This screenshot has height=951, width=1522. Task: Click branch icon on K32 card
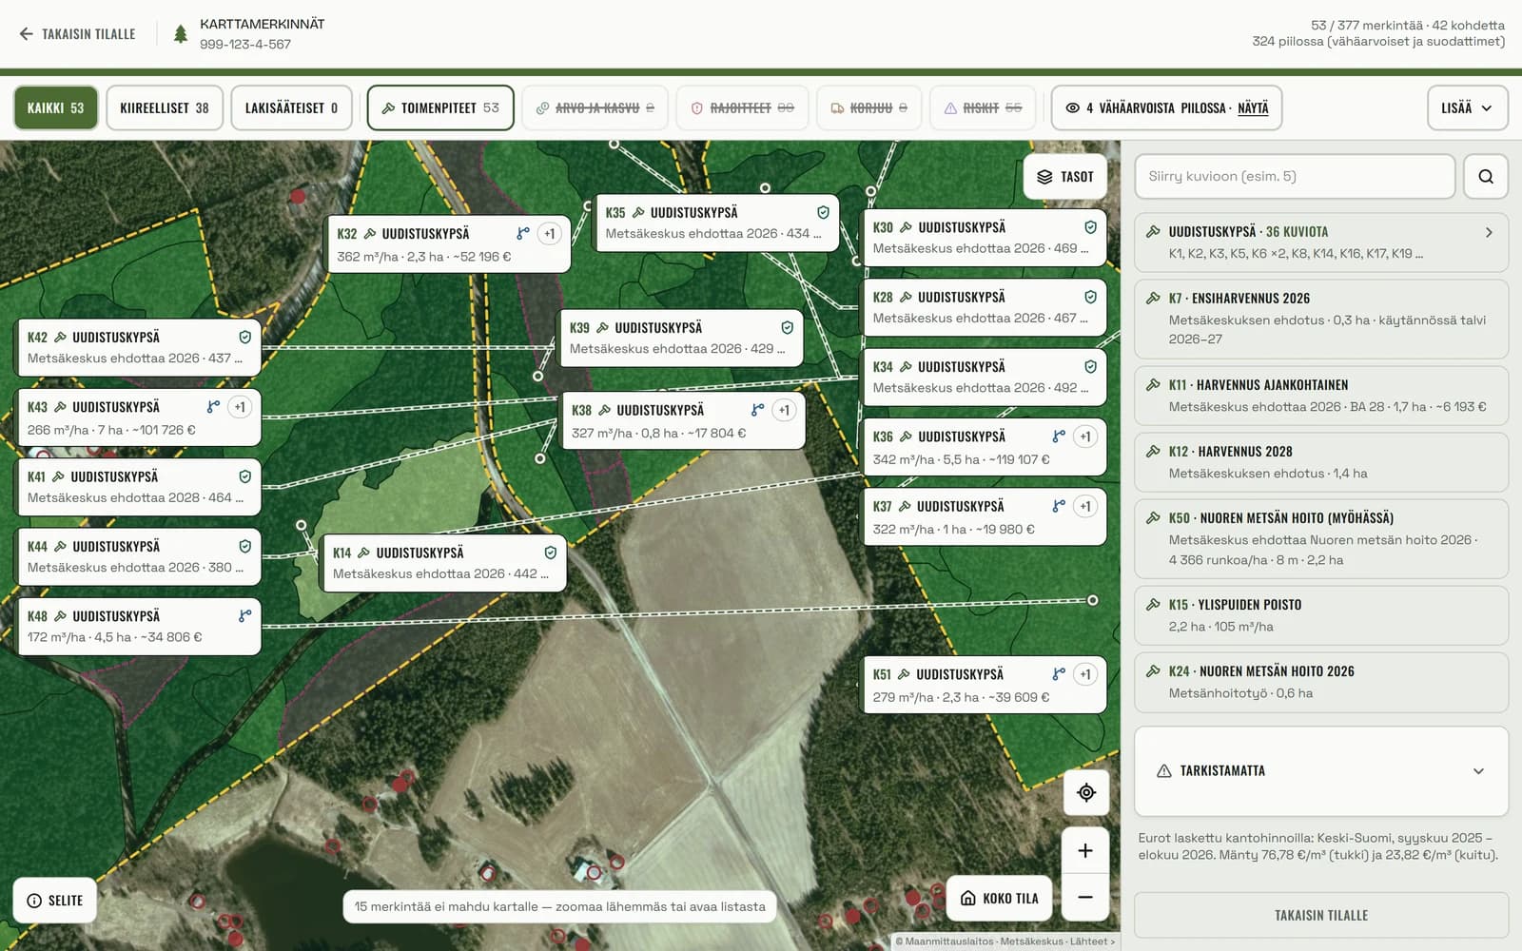522,234
